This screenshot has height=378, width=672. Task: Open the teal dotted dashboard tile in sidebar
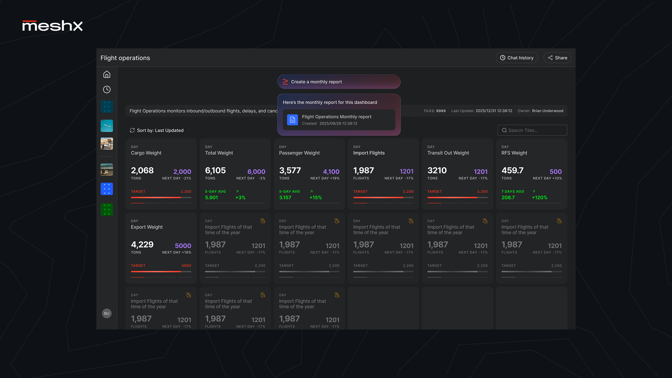click(x=107, y=107)
